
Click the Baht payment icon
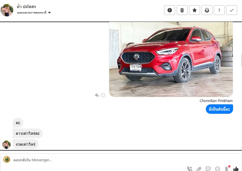pos(227,169)
